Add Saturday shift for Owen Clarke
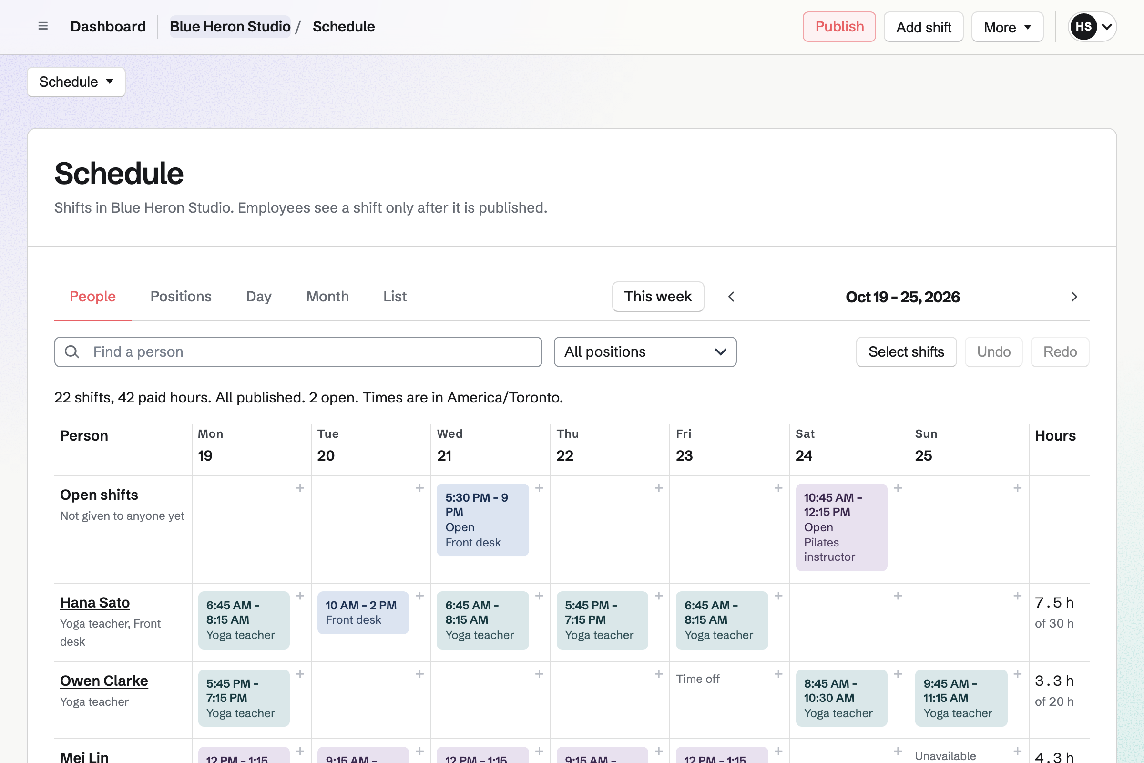The height and width of the screenshot is (763, 1144). point(898,674)
